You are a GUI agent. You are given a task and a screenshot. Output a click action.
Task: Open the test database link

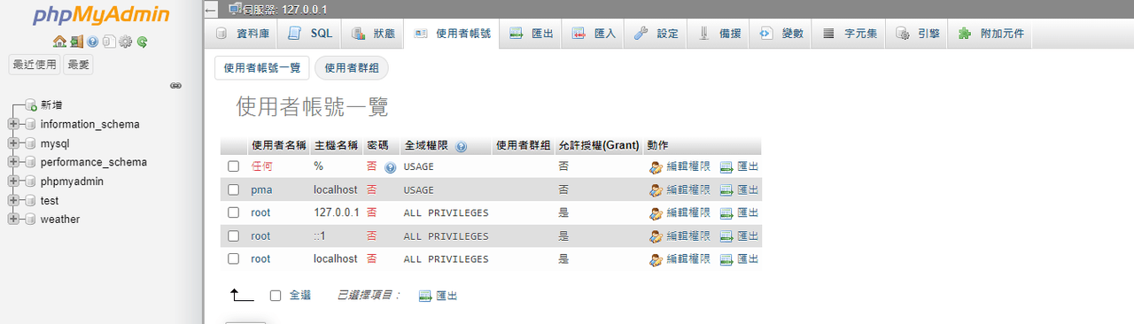click(x=50, y=200)
